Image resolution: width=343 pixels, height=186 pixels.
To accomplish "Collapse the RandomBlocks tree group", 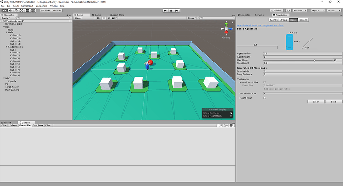I will click(7, 47).
